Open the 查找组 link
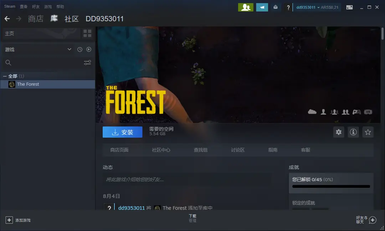The image size is (385, 231). tap(201, 150)
